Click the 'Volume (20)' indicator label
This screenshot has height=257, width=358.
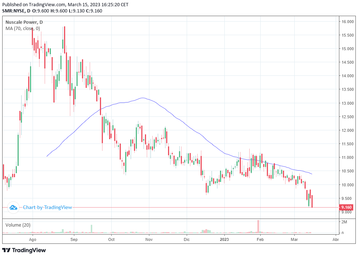coord(18,225)
